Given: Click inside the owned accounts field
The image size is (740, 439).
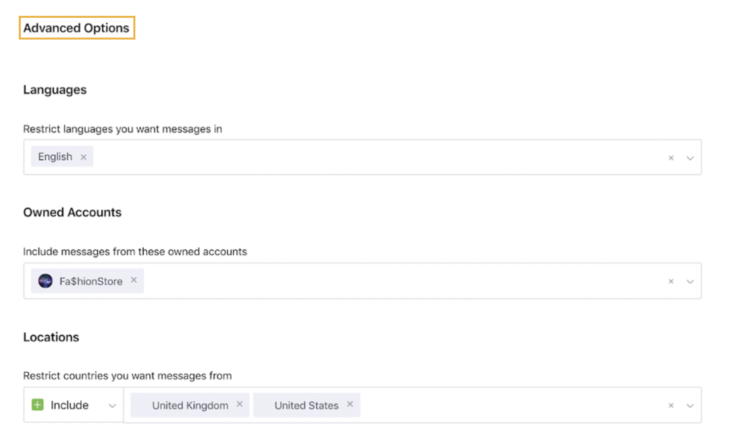Looking at the screenshot, I should (x=363, y=281).
